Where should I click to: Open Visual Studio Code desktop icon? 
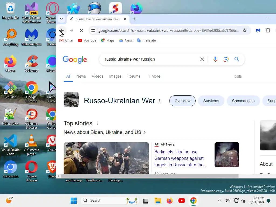[x=11, y=145]
